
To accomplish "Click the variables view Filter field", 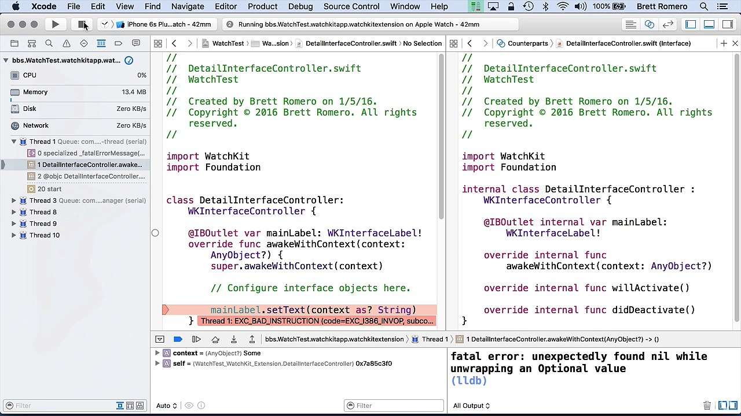I will click(x=394, y=406).
